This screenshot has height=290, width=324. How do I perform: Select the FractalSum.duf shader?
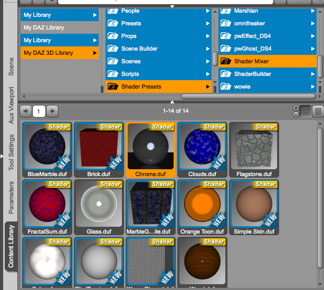[x=47, y=207]
